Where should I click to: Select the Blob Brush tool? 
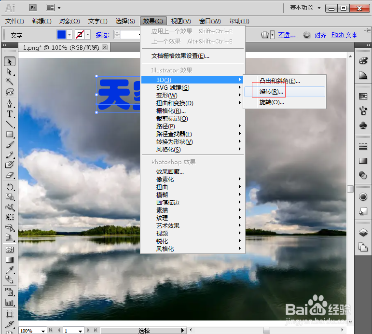[x=10, y=165]
